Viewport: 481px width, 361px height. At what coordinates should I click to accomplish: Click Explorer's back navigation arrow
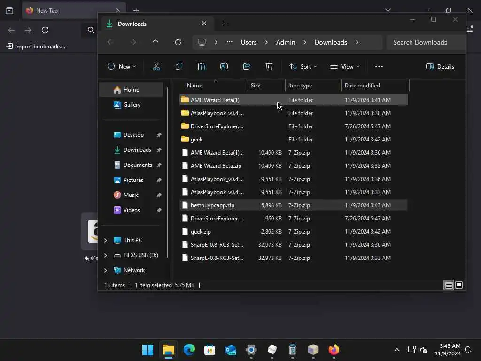110,42
